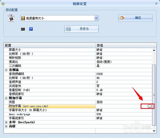Click the 数值 column header
Screen dimensions: 160x138
(126, 45)
